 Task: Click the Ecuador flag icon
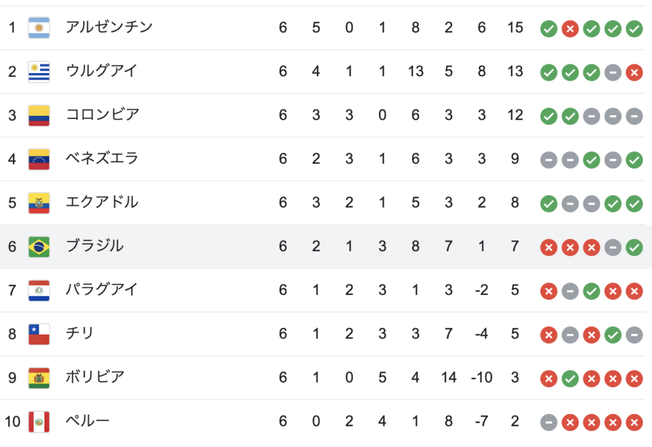pyautogui.click(x=39, y=203)
